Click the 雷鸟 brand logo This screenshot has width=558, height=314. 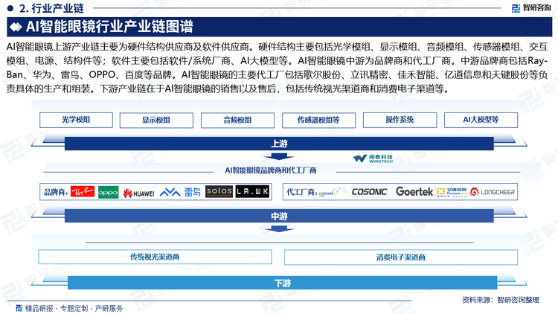(193, 192)
